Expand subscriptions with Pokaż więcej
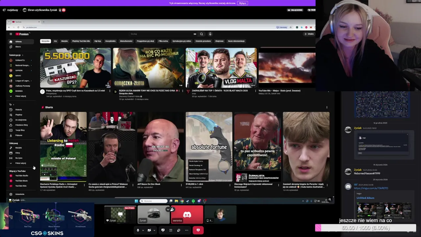421x237 pixels. [x=21, y=96]
